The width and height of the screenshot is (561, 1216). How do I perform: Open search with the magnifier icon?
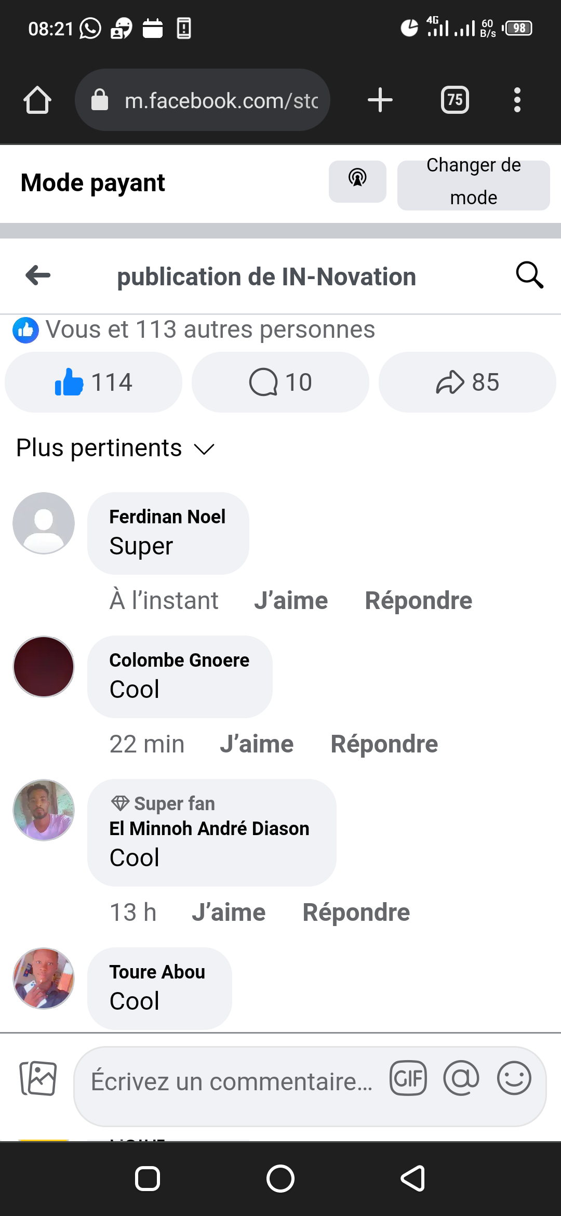point(529,275)
